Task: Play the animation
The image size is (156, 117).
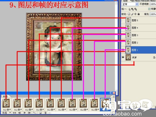Action: 25,113
